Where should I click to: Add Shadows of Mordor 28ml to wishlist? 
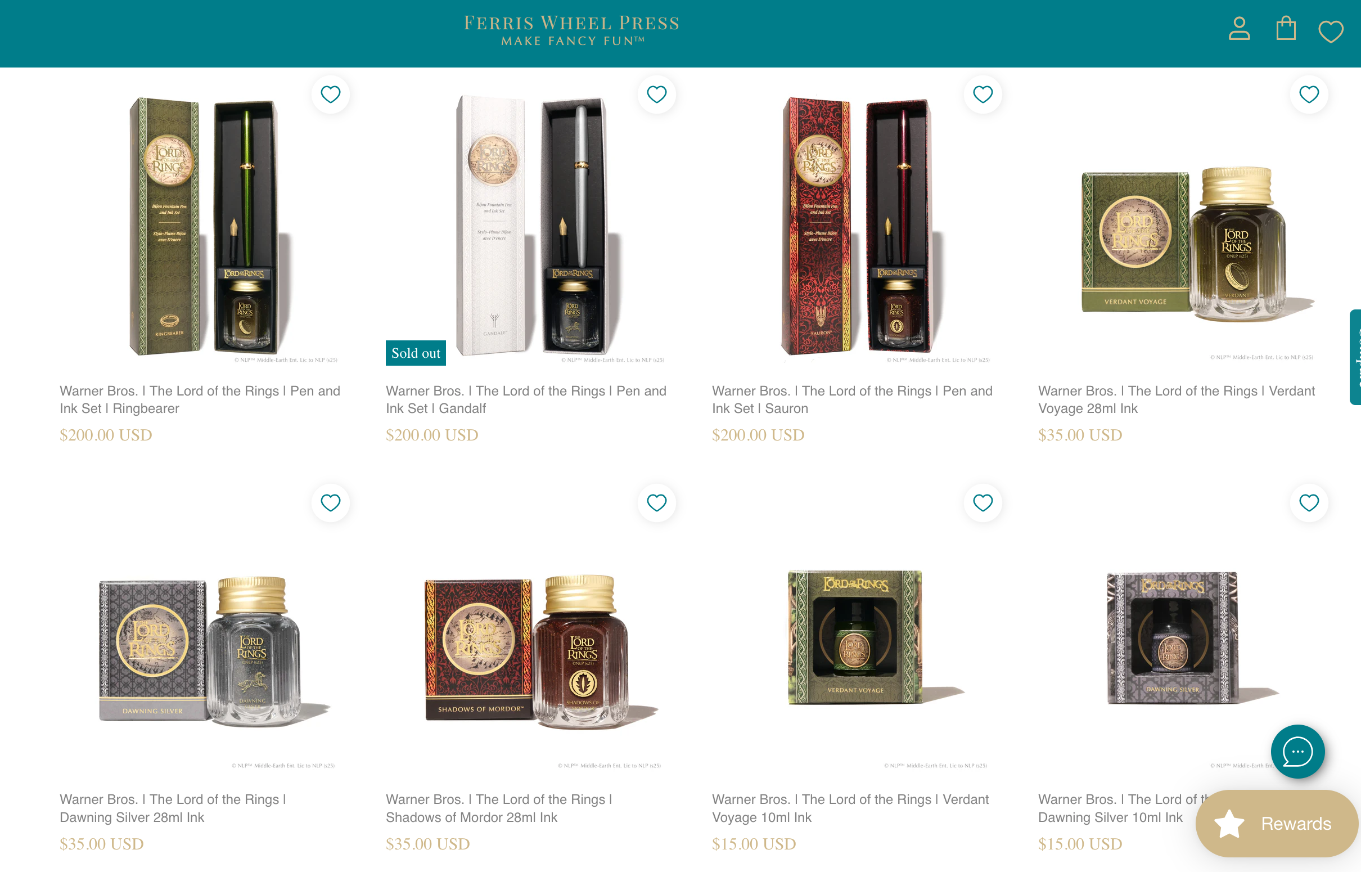(656, 502)
